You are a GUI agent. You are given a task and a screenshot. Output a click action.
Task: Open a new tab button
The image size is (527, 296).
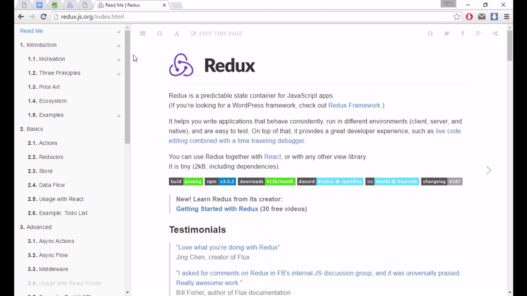tap(177, 5)
